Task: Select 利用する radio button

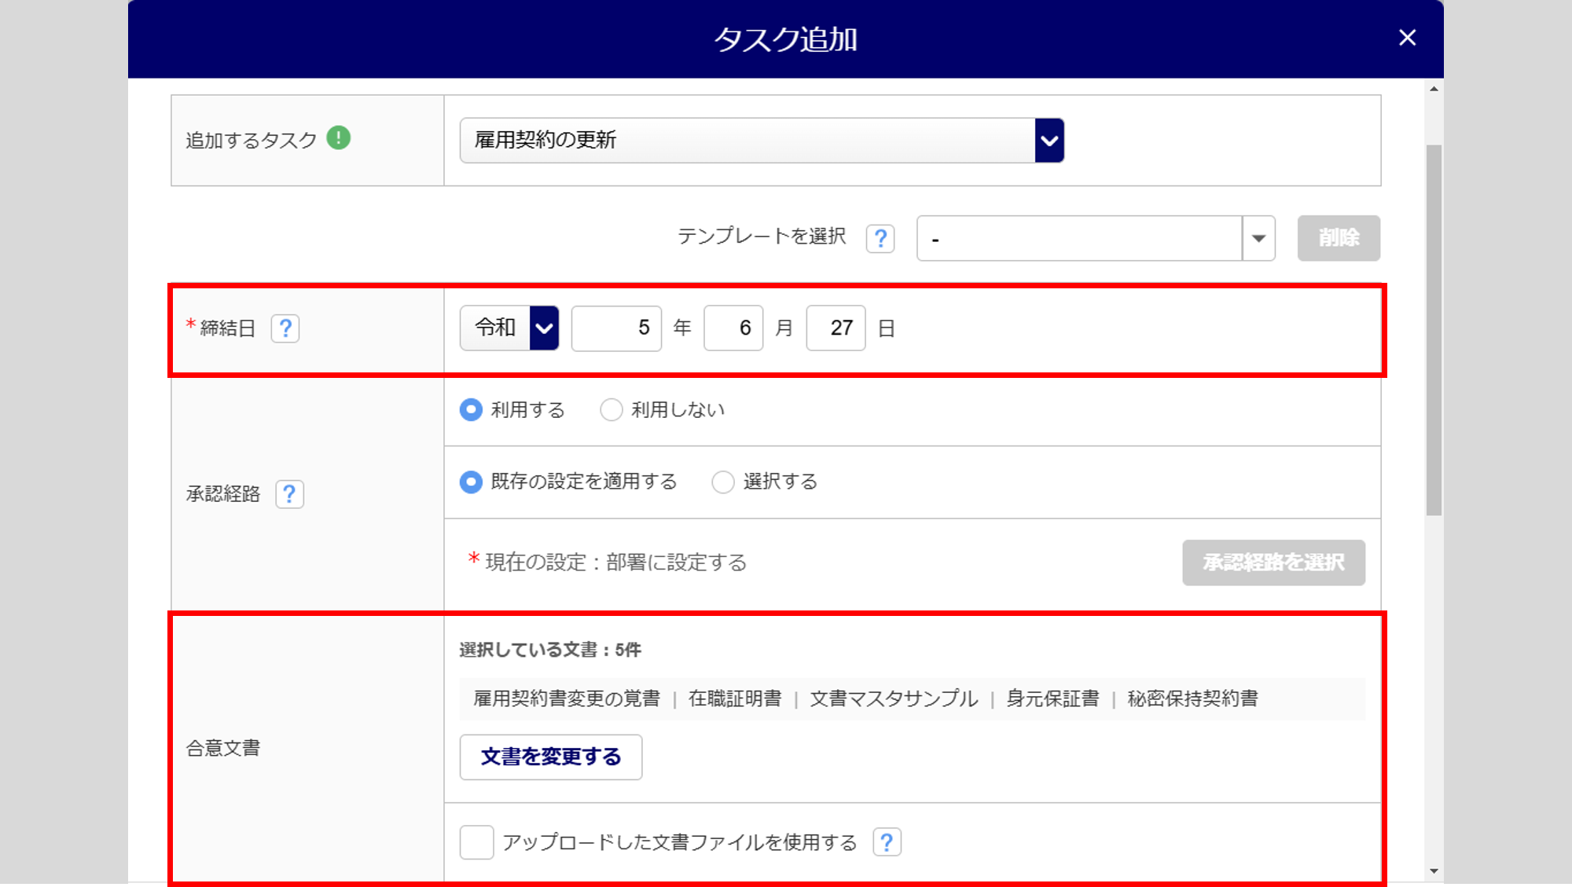Action: [x=471, y=410]
